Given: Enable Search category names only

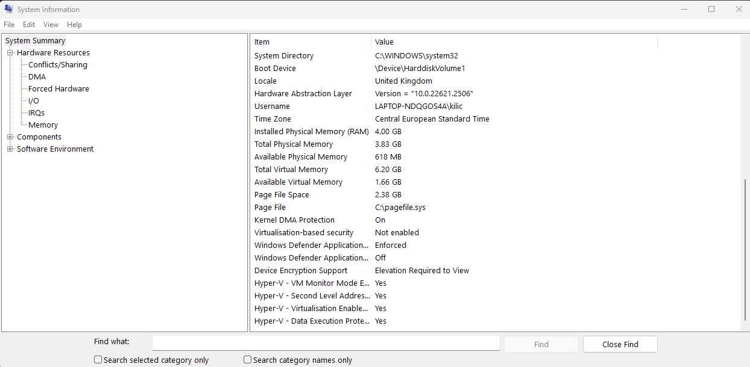Looking at the screenshot, I should tap(247, 360).
